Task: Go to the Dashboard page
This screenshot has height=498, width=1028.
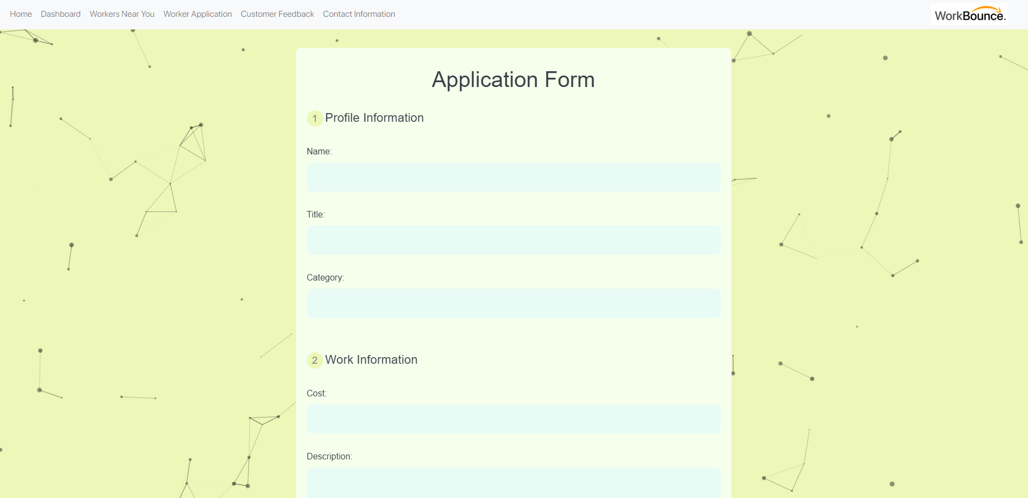Action: click(x=60, y=14)
